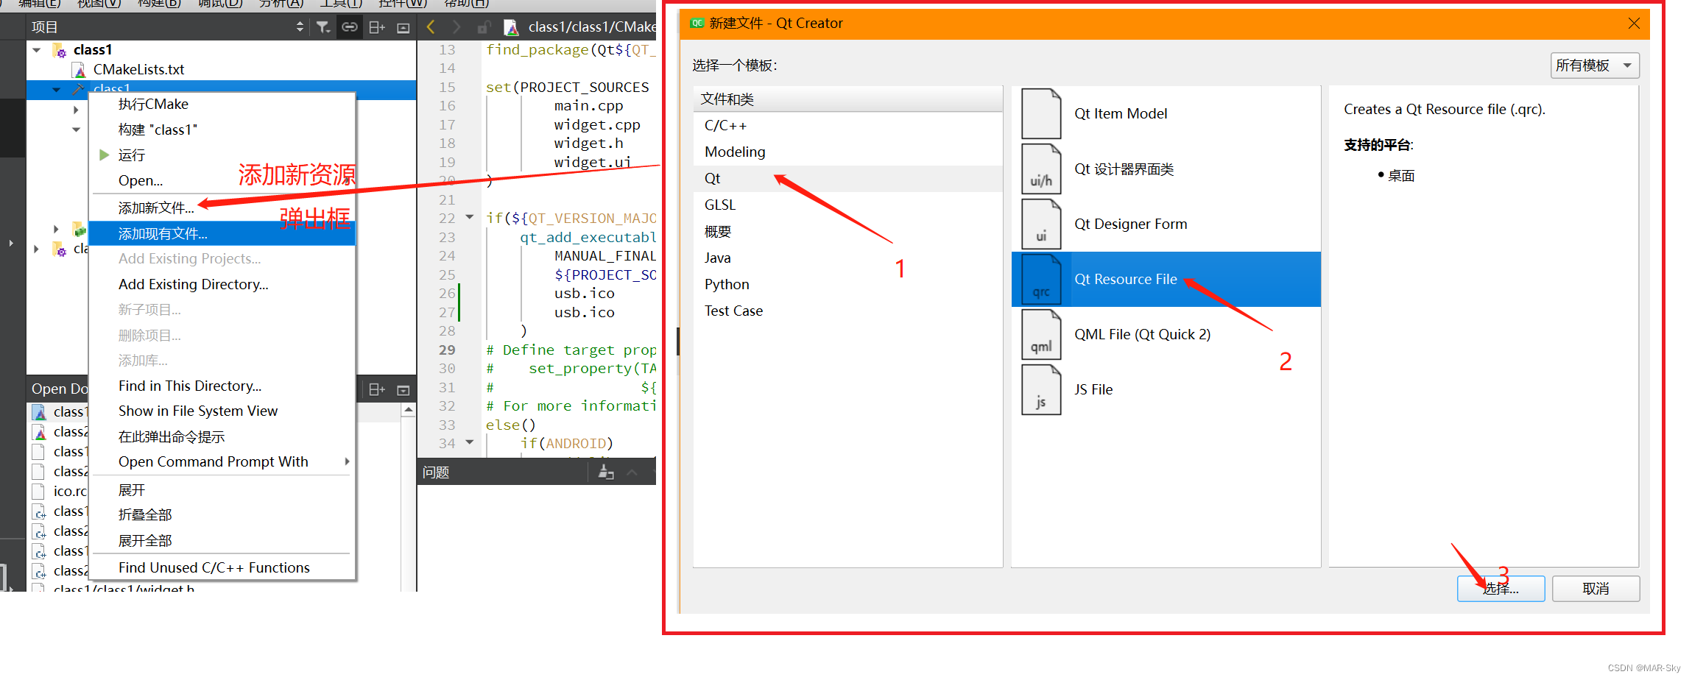Viewport: 1692px width, 680px height.
Task: Select 概要 category
Action: 847,231
